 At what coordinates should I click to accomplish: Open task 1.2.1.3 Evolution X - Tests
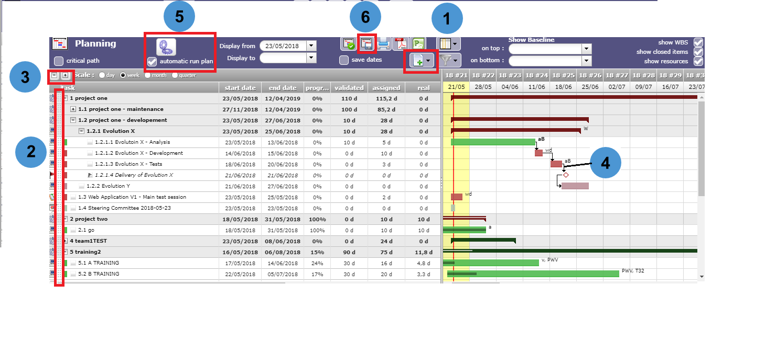128,164
